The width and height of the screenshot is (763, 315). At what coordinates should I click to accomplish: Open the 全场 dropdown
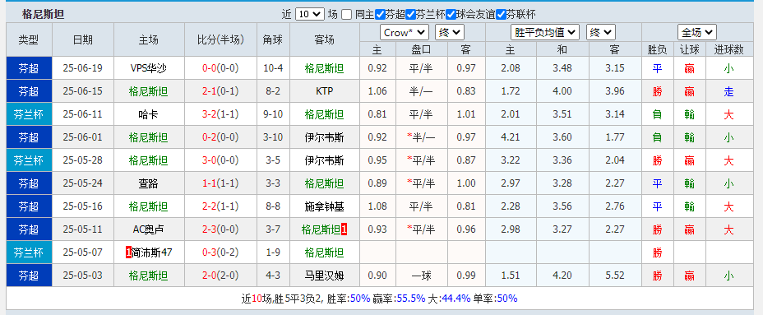[x=697, y=33]
